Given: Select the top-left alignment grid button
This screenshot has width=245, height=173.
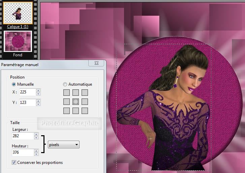Looking at the screenshot, I should pos(67,92).
